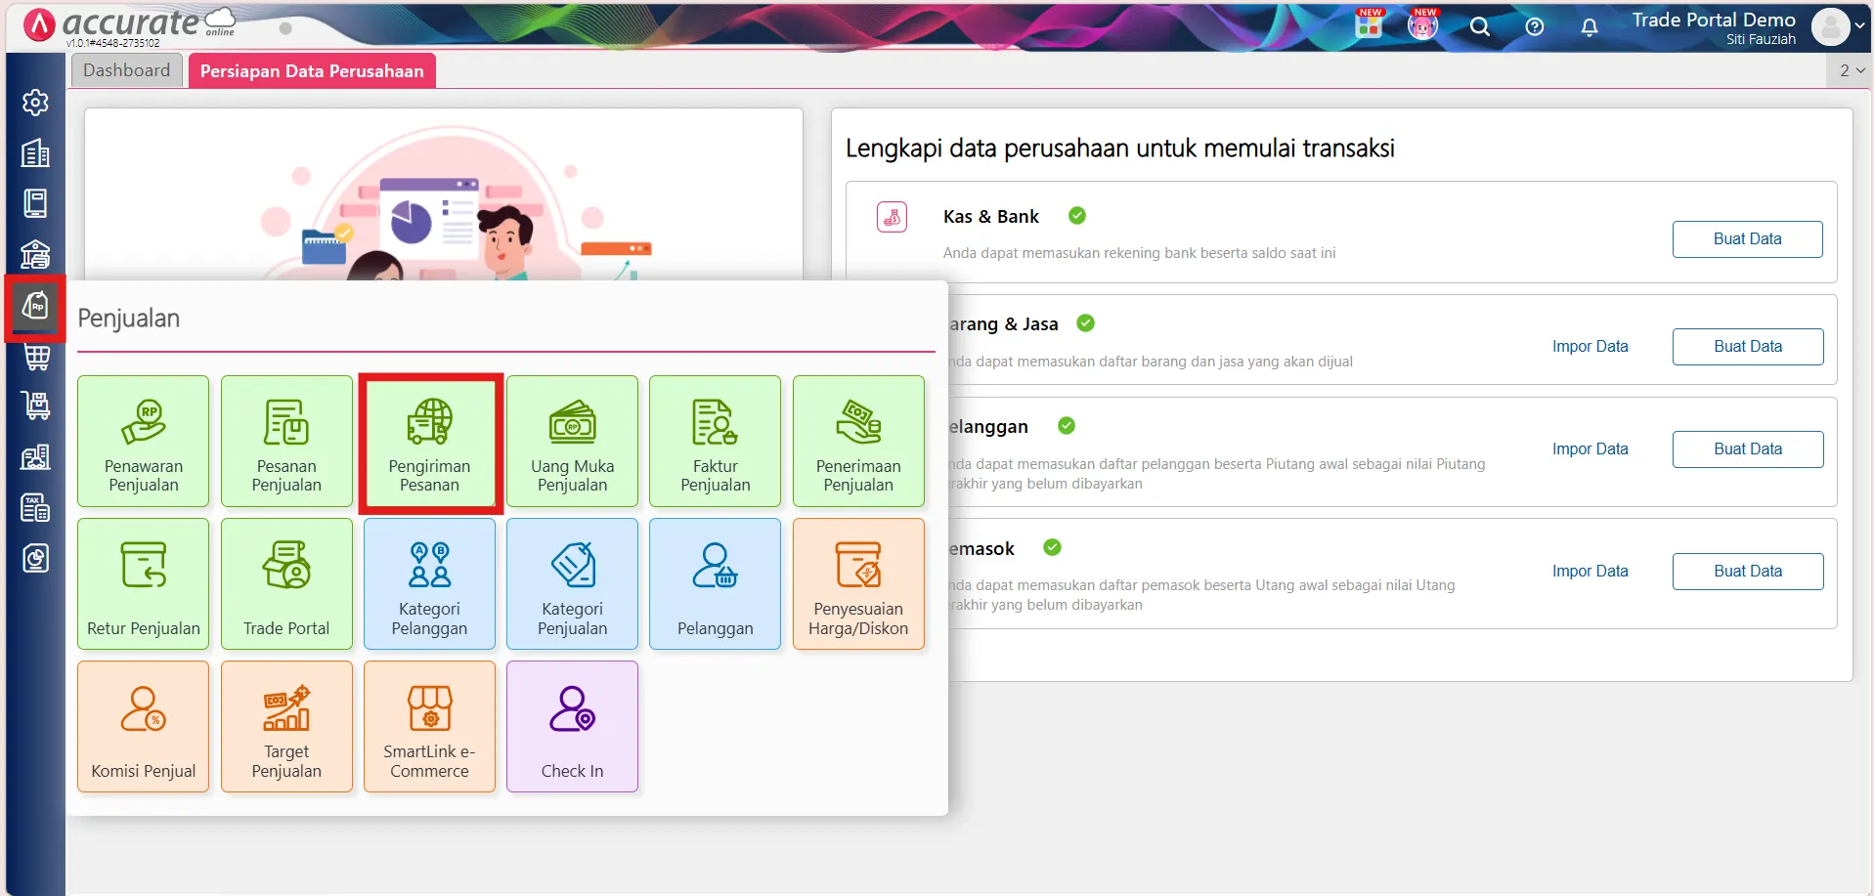Click the Kas & Bank green checkmark

click(1077, 216)
